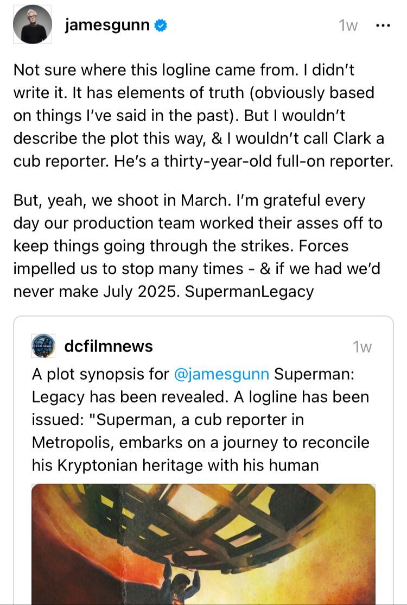Tap the blue verified badge beside jamesgunn
The height and width of the screenshot is (605, 407).
(x=161, y=26)
